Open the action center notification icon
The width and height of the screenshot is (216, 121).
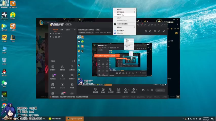coord(212,119)
